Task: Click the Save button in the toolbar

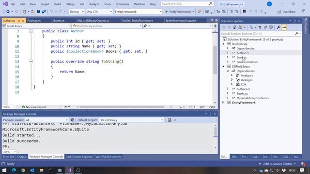Action: tap(38, 12)
